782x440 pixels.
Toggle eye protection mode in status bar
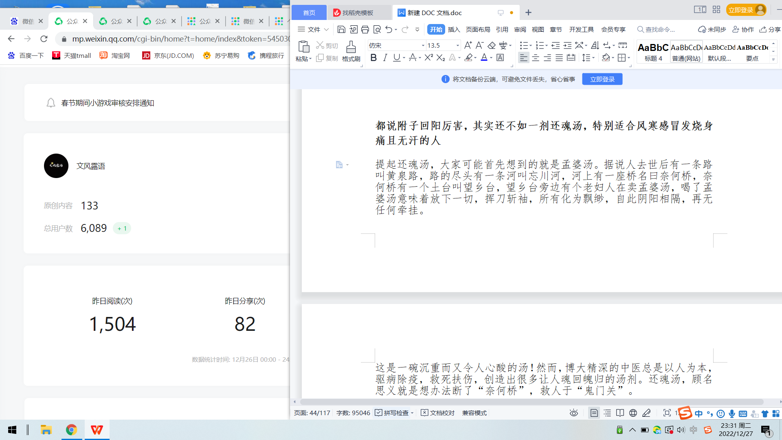pyautogui.click(x=573, y=413)
